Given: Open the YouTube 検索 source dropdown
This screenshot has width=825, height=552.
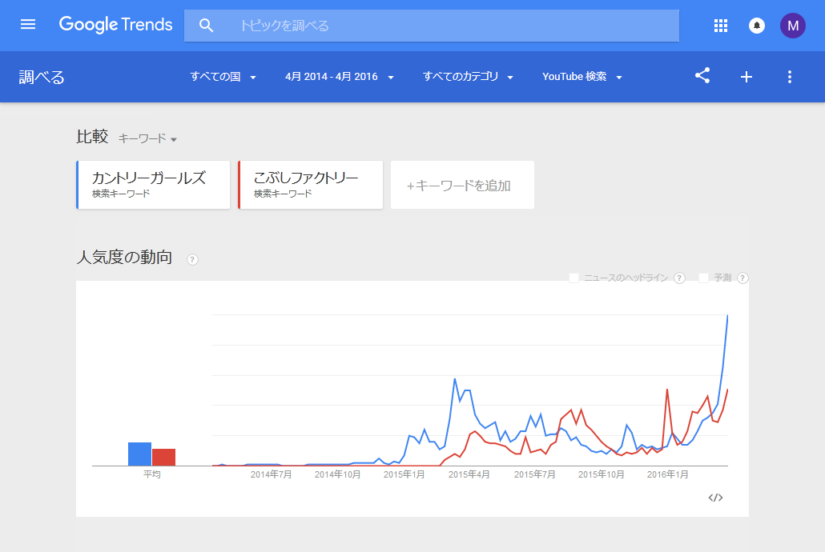Looking at the screenshot, I should coord(582,77).
